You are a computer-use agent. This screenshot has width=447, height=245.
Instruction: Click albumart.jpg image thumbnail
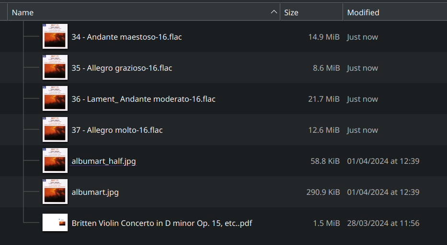pos(55,192)
